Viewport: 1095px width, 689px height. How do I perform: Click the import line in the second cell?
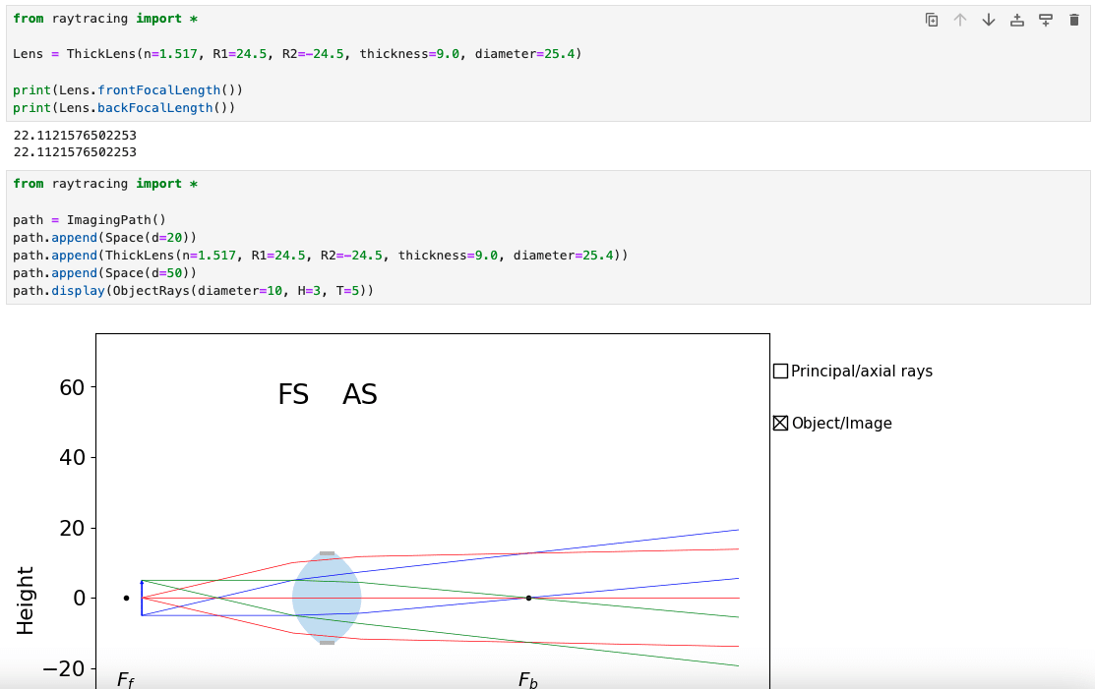(x=105, y=184)
